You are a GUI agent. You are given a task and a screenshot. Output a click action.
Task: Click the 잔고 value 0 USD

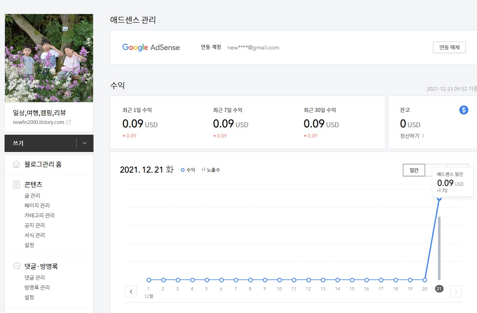click(x=410, y=124)
